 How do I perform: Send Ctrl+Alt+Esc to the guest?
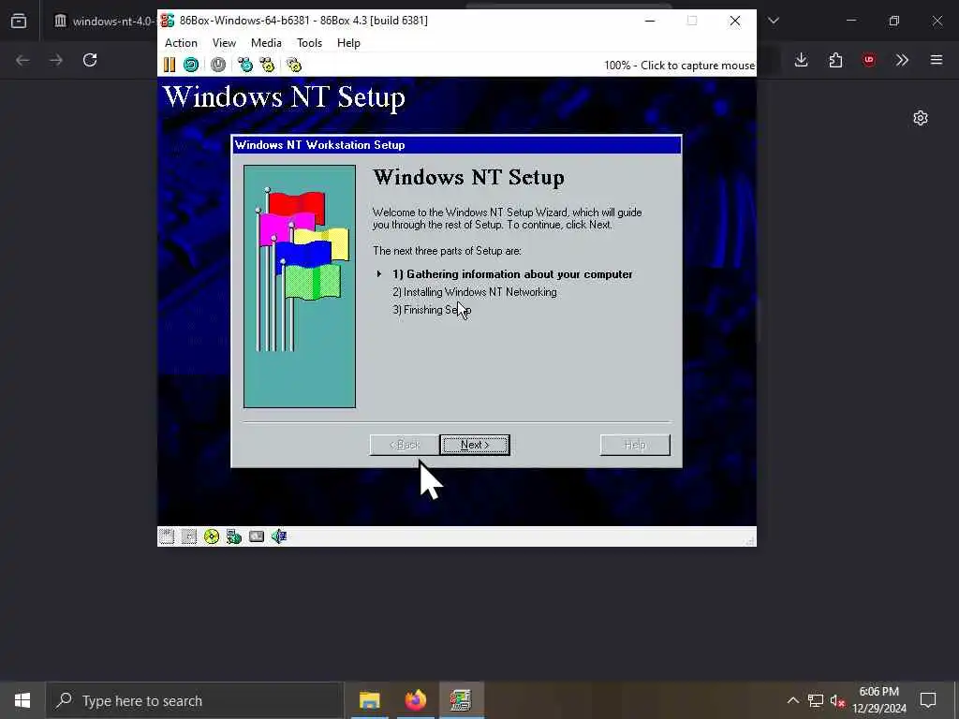(x=267, y=65)
